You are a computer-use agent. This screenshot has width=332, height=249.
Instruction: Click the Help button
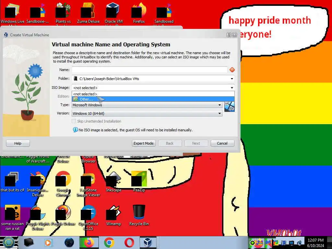pos(18,143)
